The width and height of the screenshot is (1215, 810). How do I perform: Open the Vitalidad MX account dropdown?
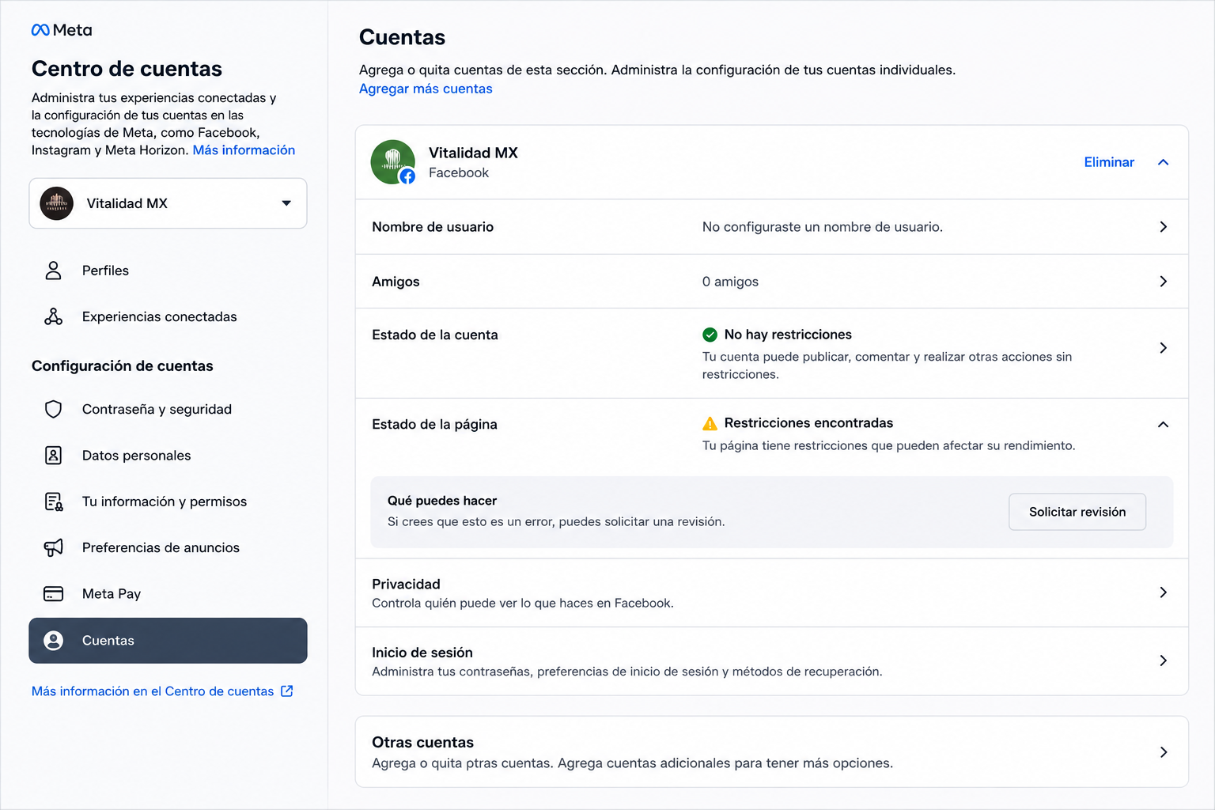tap(168, 203)
